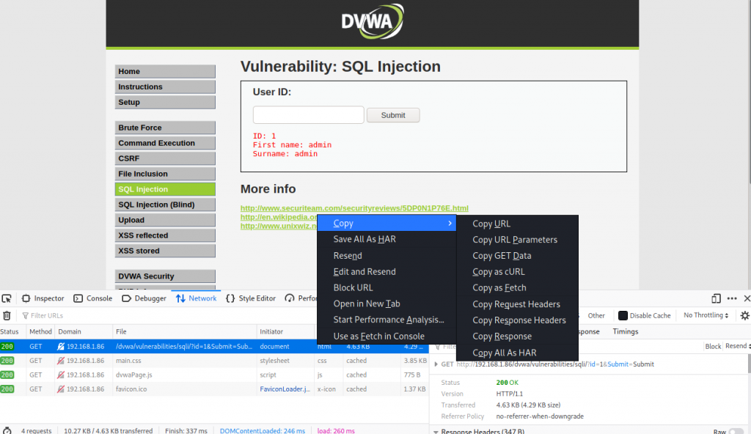
Task: Open the XSS stored section
Action: 165,251
